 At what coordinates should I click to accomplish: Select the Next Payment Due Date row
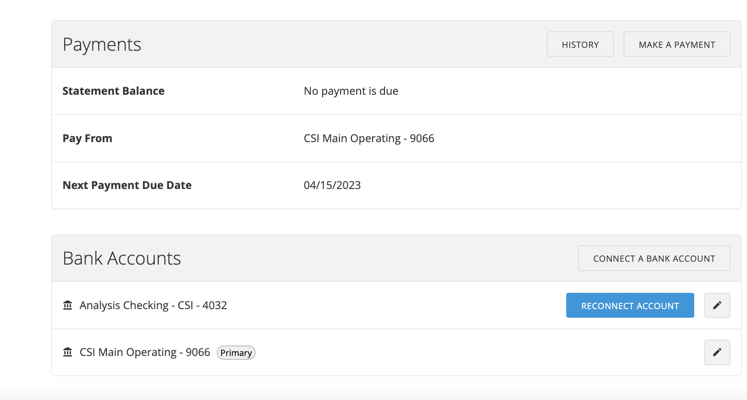(x=336, y=185)
